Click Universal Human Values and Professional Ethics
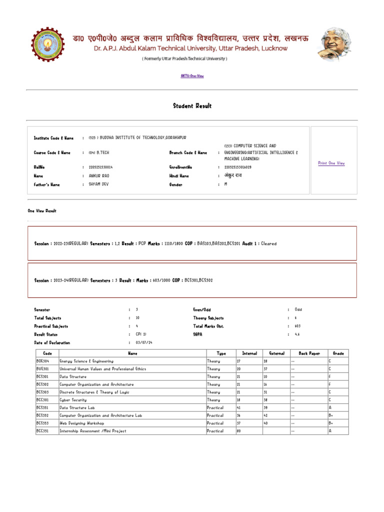The image size is (384, 512). click(103, 369)
